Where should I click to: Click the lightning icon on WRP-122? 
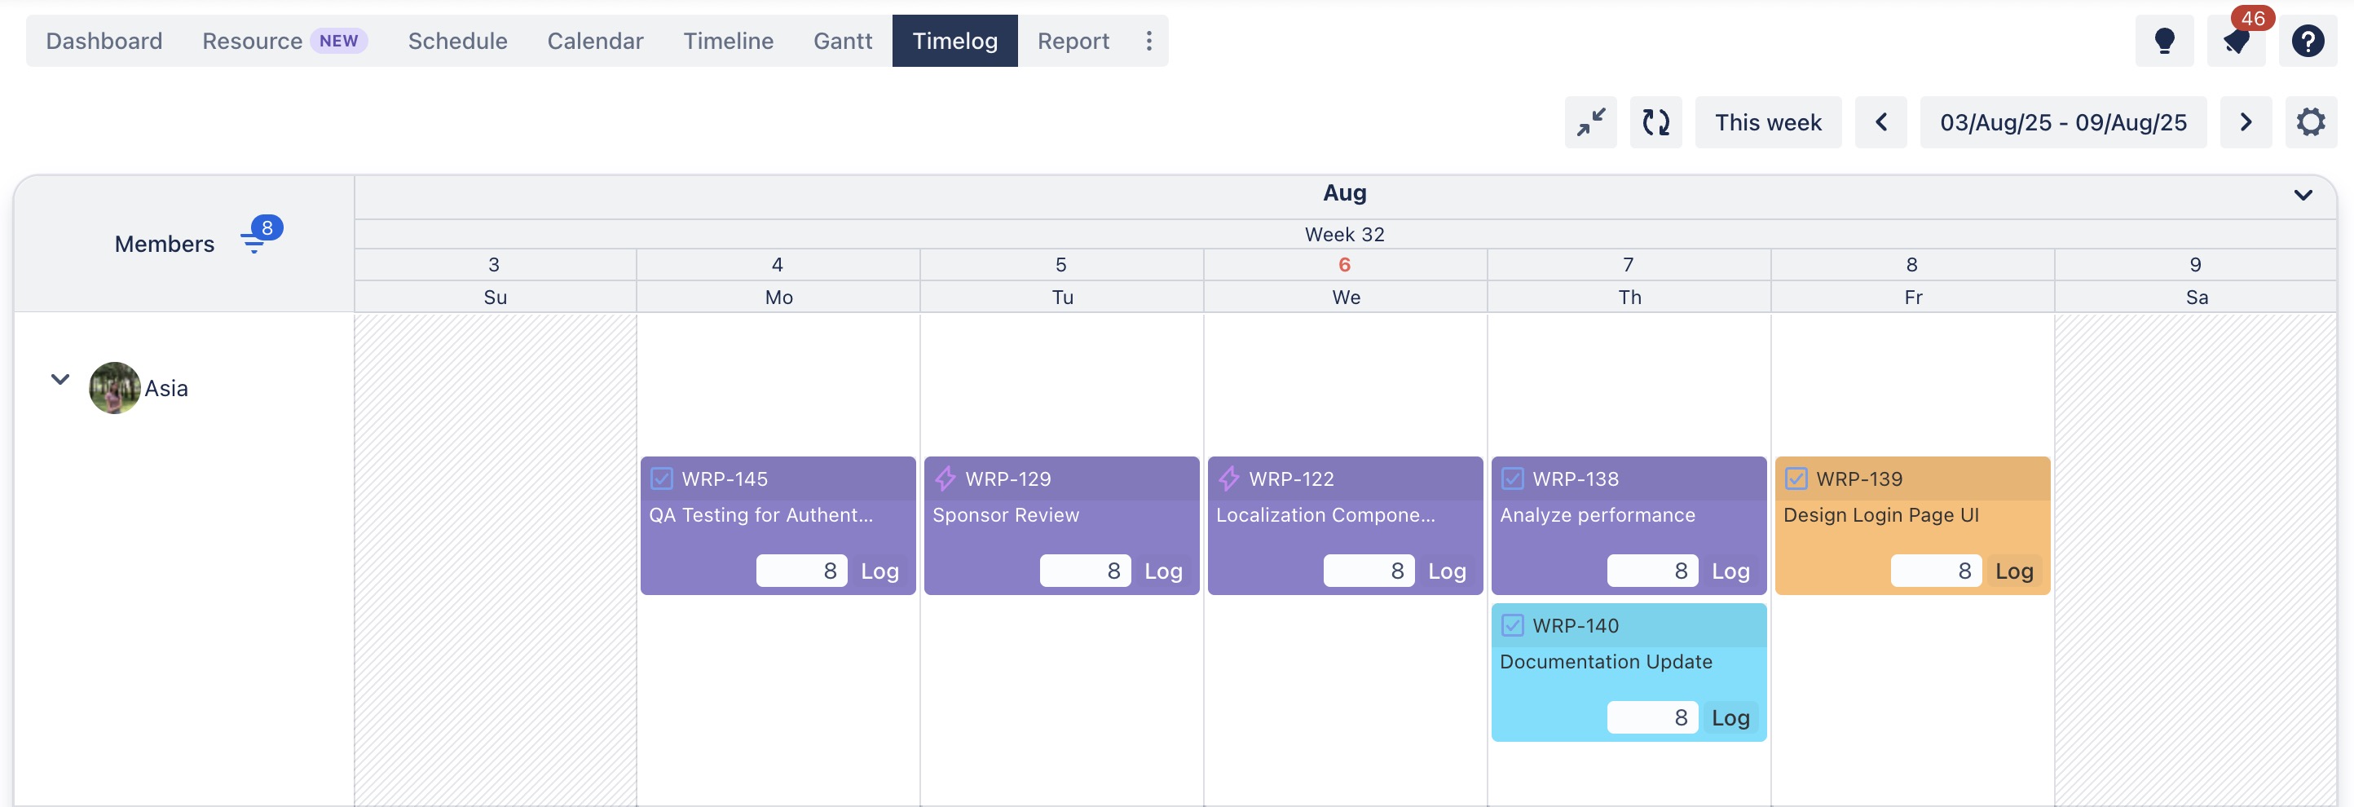coord(1228,478)
